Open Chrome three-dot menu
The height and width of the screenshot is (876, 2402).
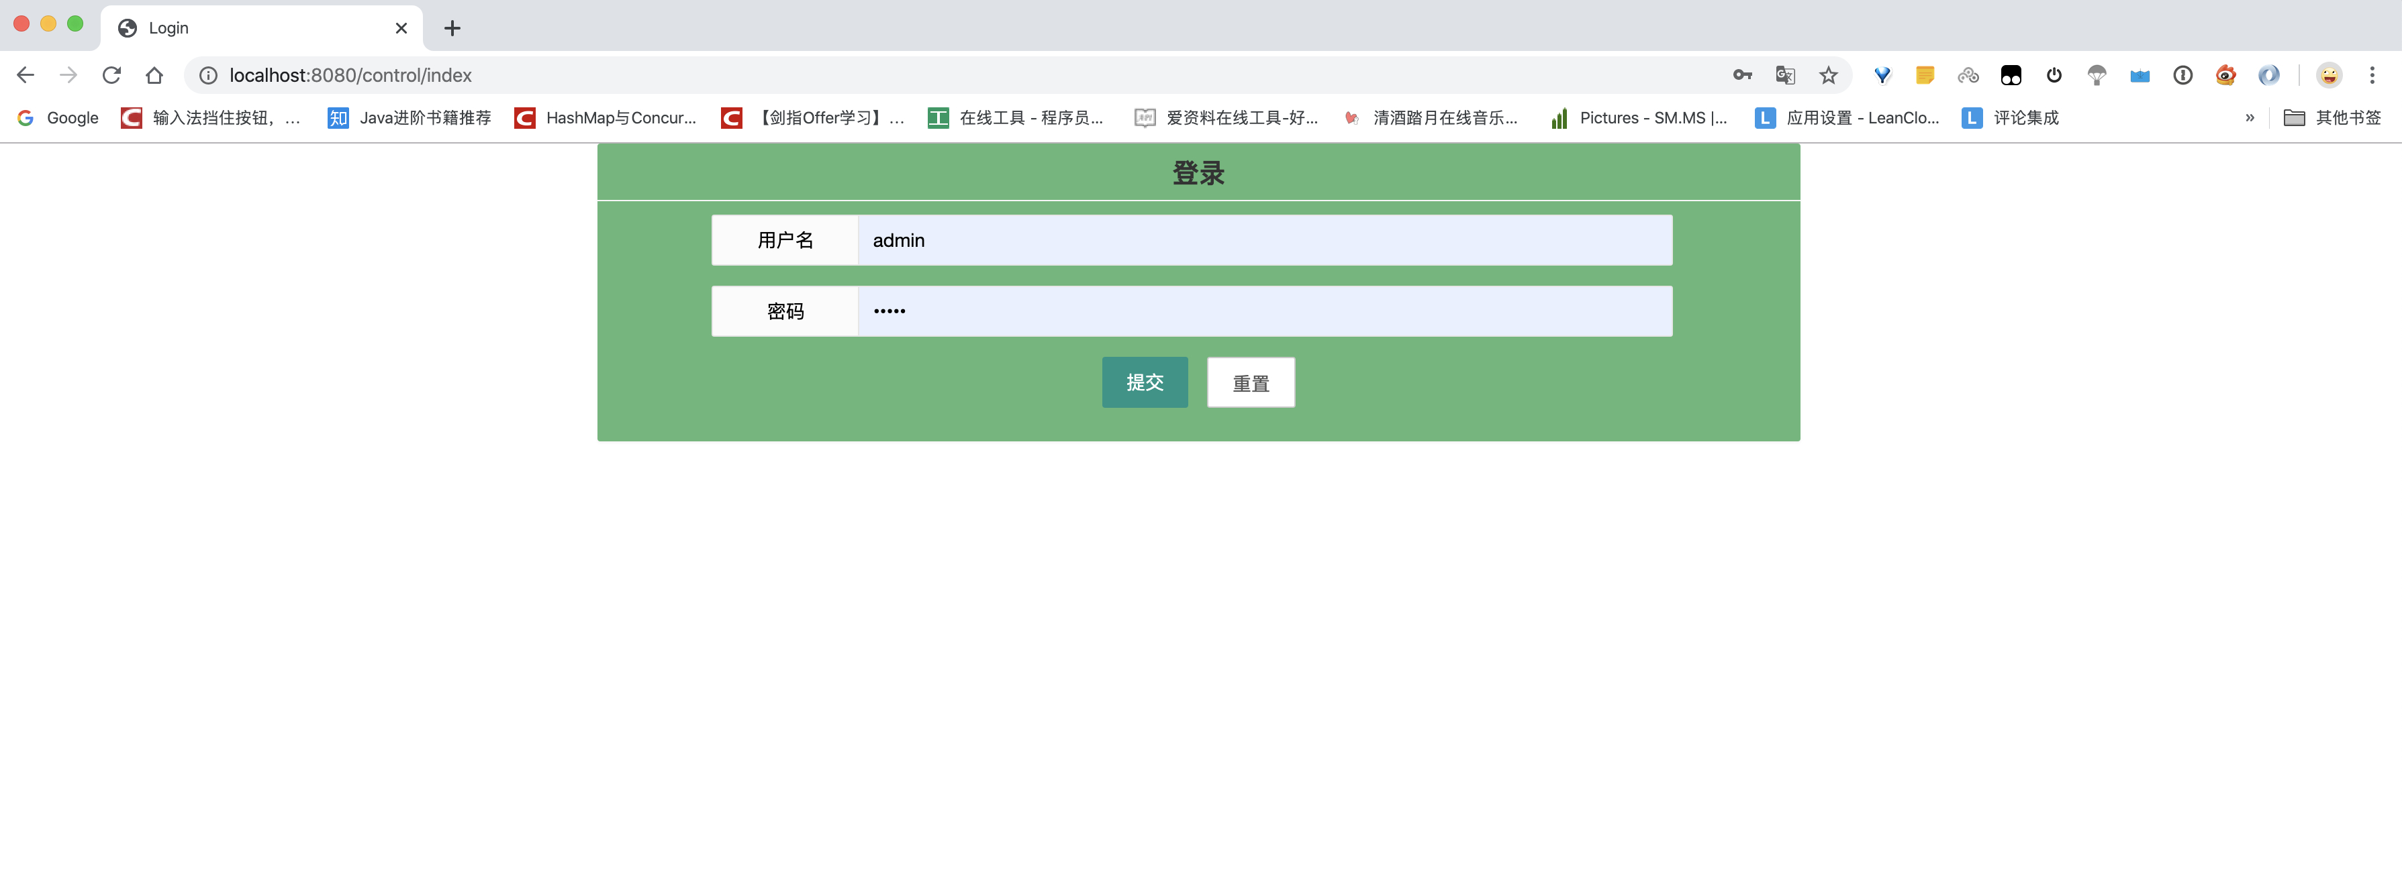pyautogui.click(x=2372, y=76)
